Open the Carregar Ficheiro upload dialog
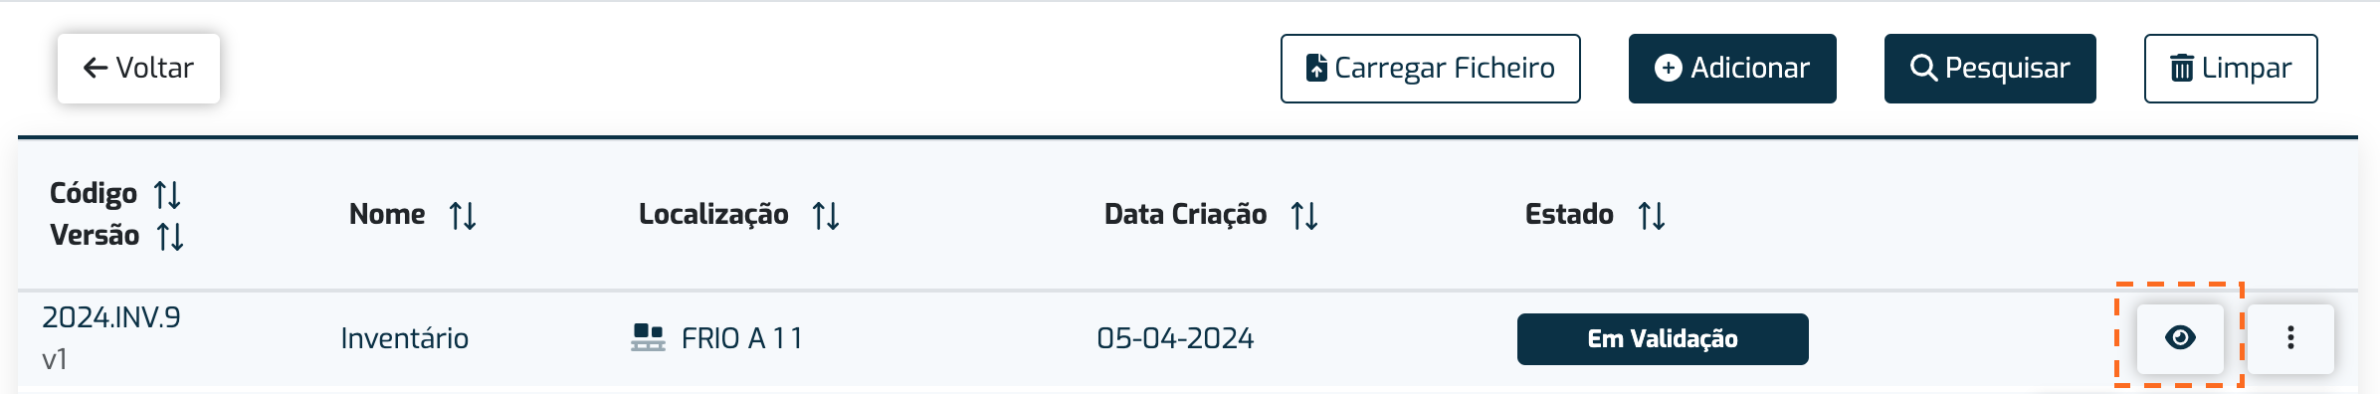The width and height of the screenshot is (2380, 394). tap(1430, 69)
